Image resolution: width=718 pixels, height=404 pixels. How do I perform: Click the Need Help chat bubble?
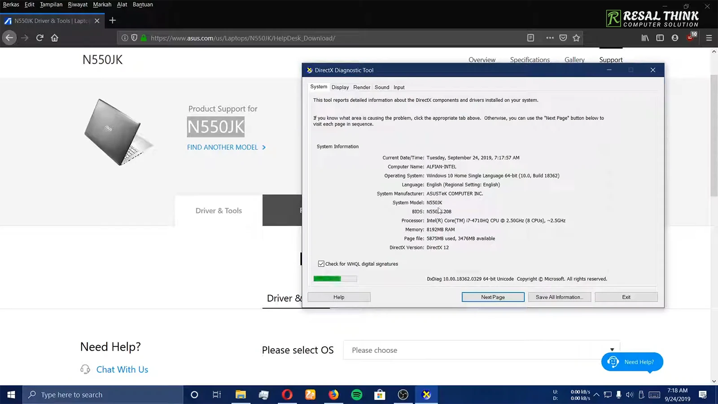632,362
